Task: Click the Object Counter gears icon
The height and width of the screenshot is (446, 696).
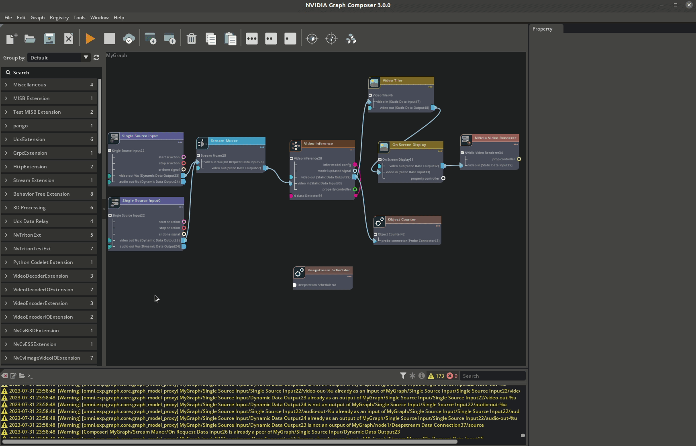Action: [x=380, y=221]
